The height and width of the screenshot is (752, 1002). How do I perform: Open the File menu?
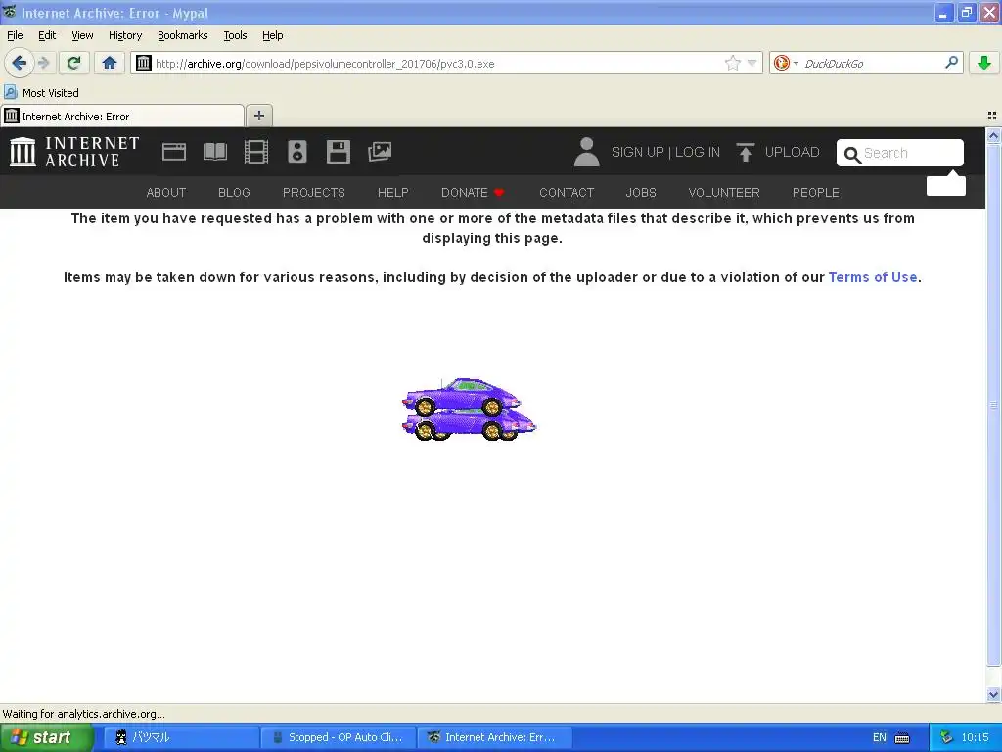[x=15, y=35]
